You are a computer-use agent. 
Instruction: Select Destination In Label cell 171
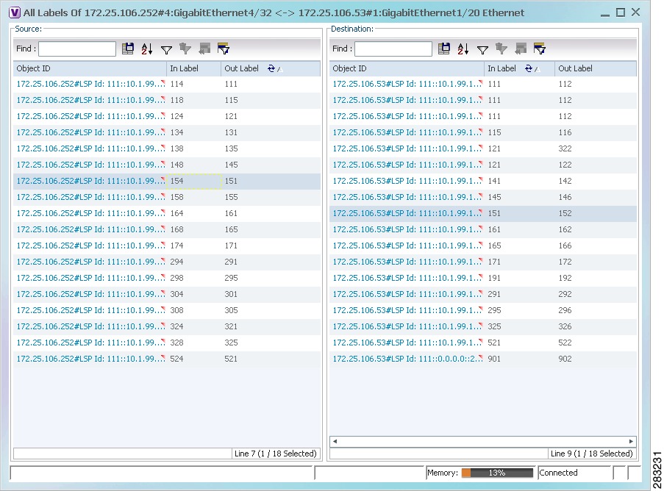point(519,262)
